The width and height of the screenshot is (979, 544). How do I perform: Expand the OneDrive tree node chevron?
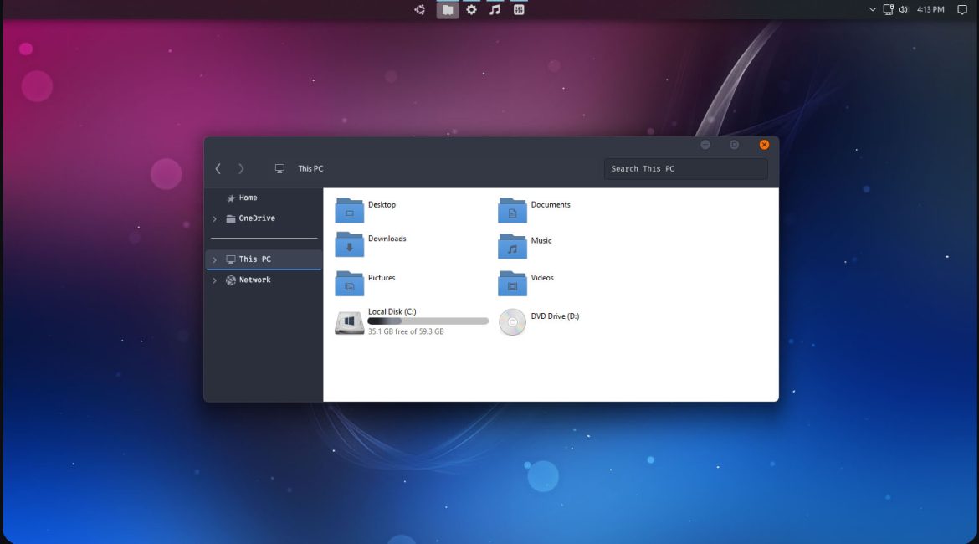[214, 219]
